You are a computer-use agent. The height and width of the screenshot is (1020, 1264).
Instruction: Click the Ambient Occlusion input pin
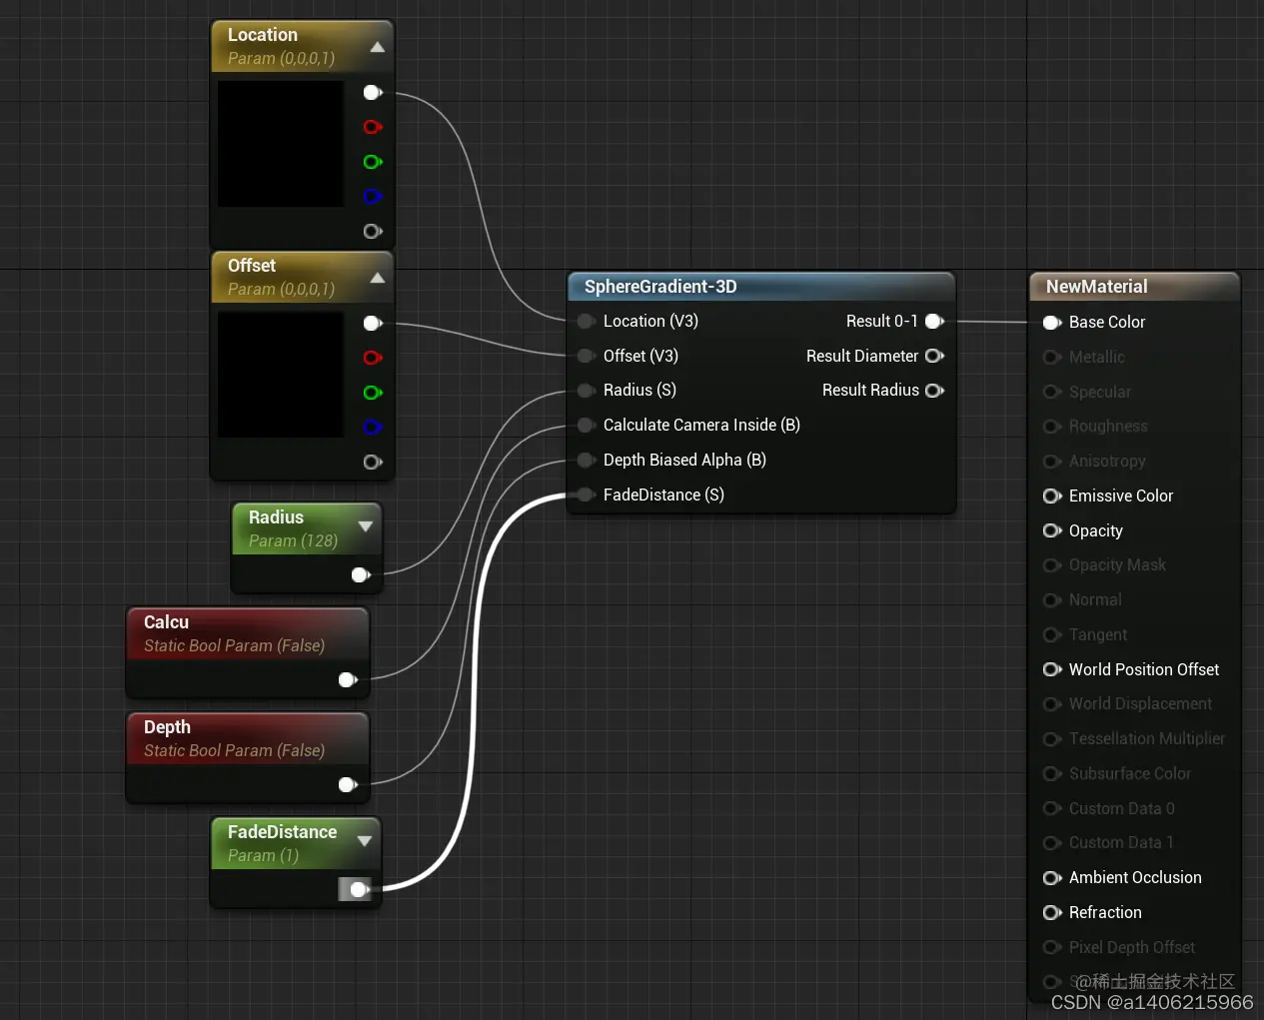tap(1052, 877)
